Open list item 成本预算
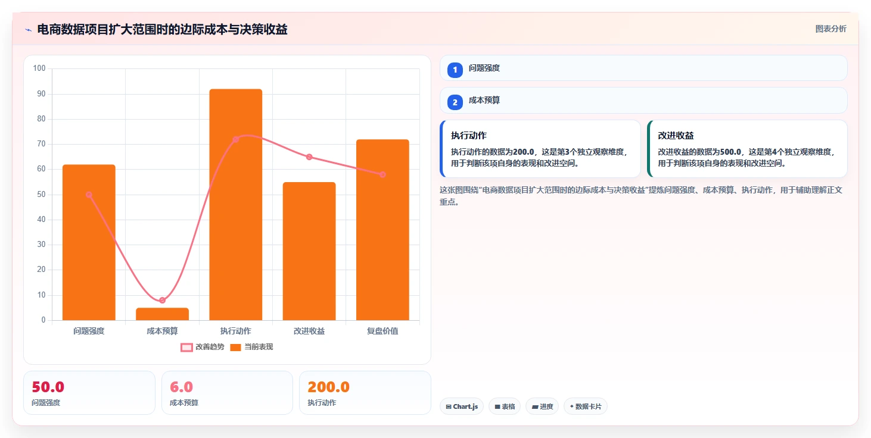Screen dimensions: 871x438 pos(643,100)
